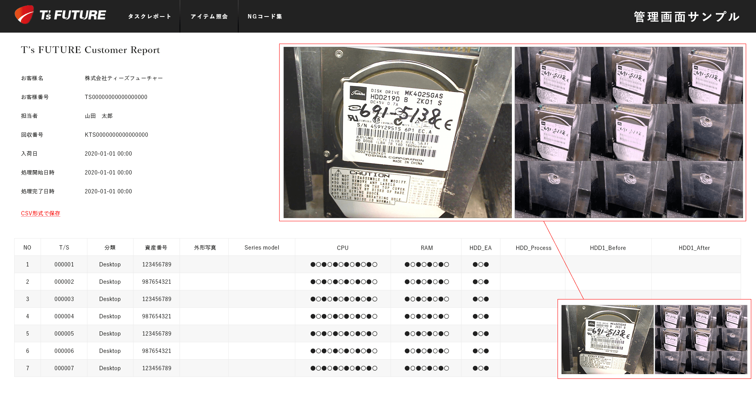Click the 分類 column header
Image resolution: width=756 pixels, height=393 pixels.
click(110, 248)
